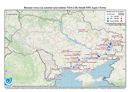Click the blue marker beside the 2,7 МВт label
The width and height of the screenshot is (130, 92).
click(83, 70)
